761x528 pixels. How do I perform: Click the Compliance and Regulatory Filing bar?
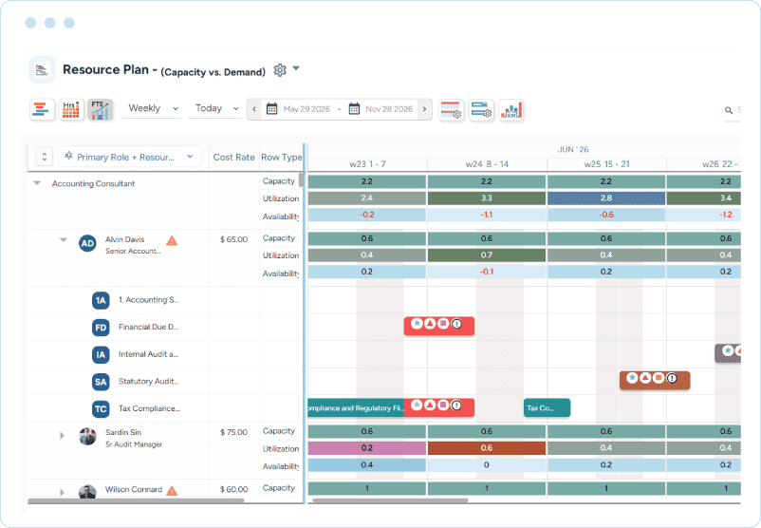[356, 408]
